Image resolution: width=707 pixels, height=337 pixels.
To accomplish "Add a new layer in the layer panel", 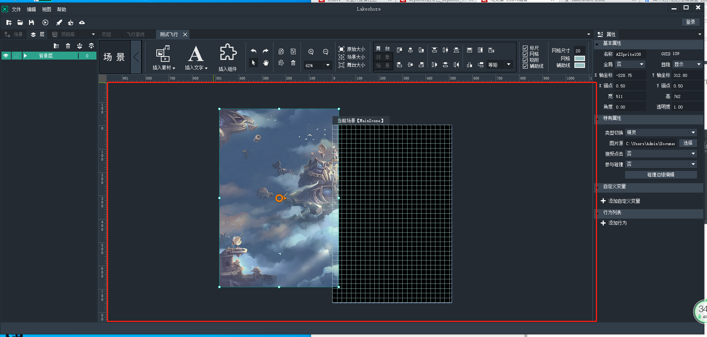I will point(56,46).
